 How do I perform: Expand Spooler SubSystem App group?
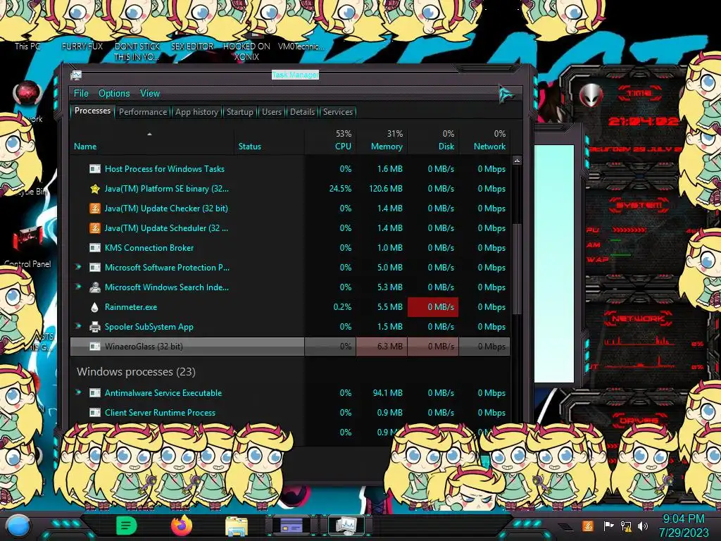tap(78, 327)
